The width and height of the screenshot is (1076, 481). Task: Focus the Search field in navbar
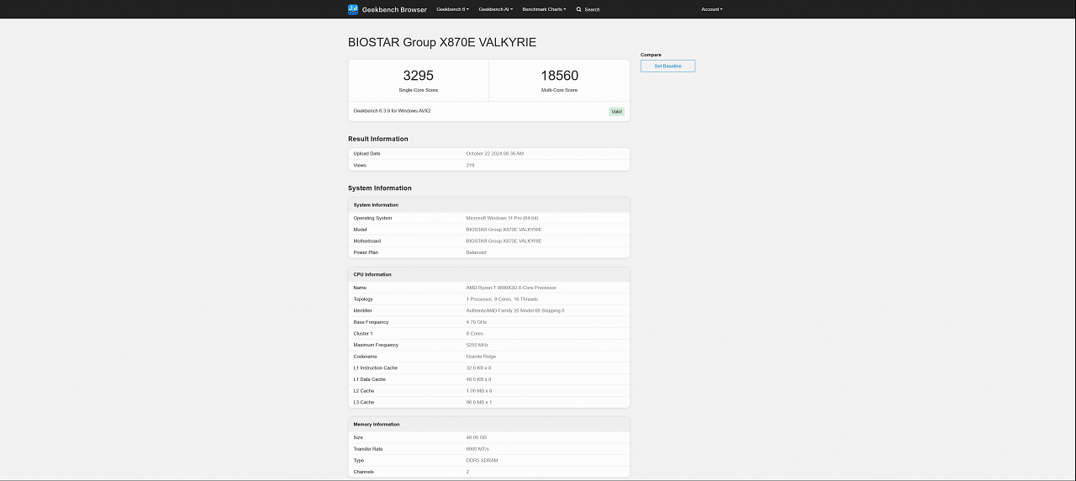(592, 9)
